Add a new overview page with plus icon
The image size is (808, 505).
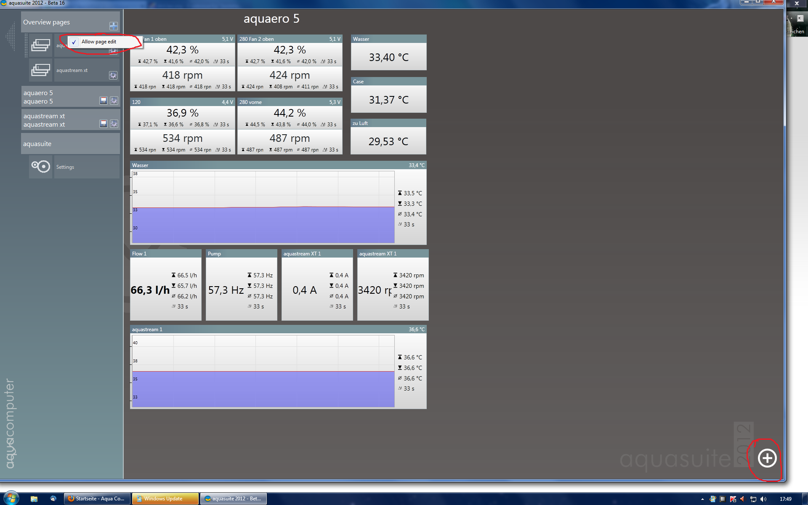113,26
